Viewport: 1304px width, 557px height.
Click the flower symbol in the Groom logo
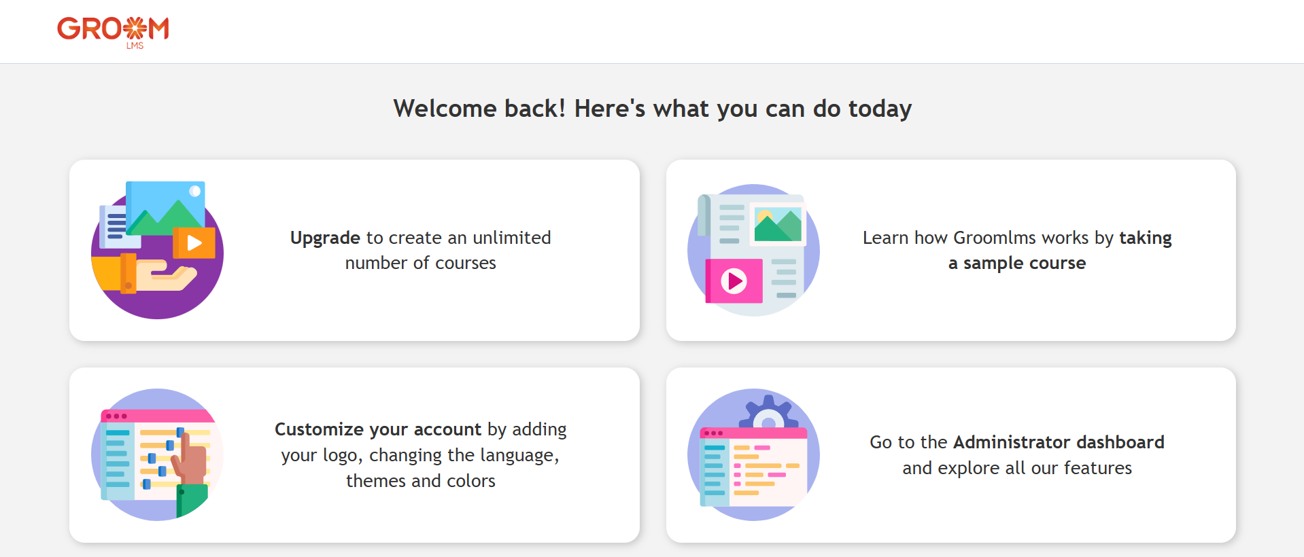[x=135, y=28]
